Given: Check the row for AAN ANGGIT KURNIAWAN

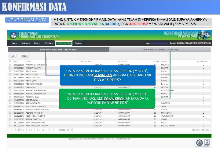Looking at the screenshot, I should (x=10, y=65).
